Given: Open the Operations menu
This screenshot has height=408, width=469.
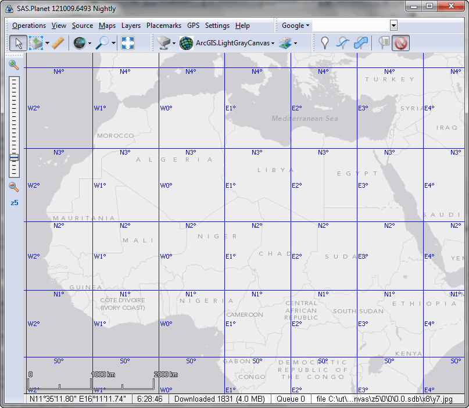Looking at the screenshot, I should click(28, 26).
